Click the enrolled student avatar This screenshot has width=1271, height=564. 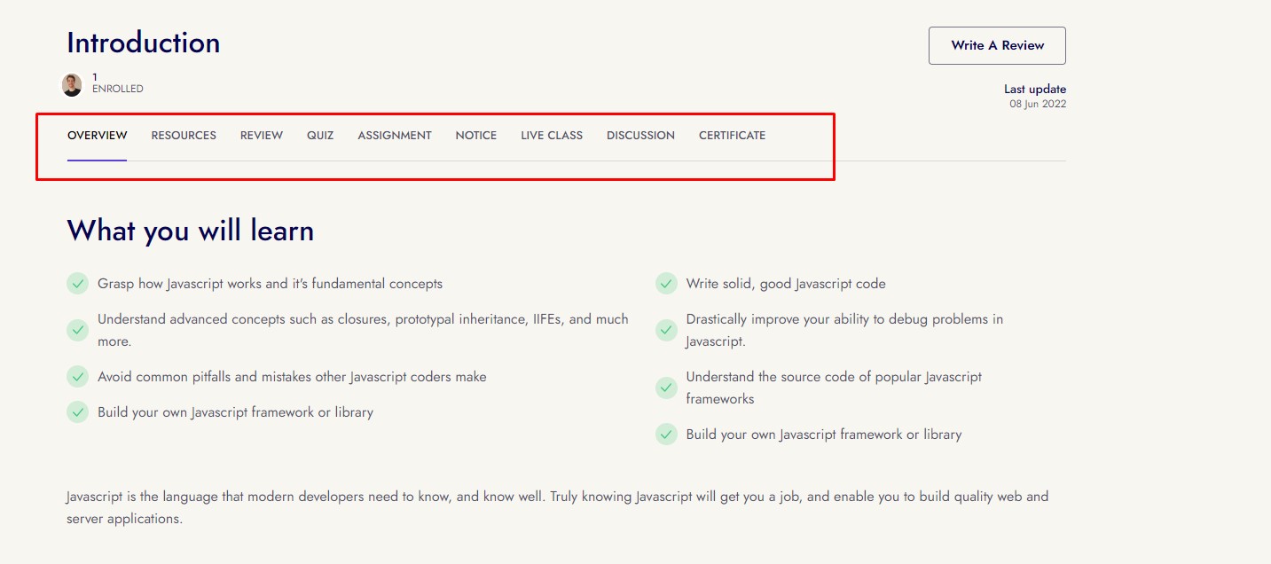pyautogui.click(x=72, y=85)
